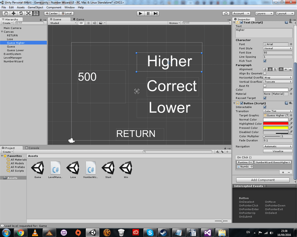Open the Cloud services icon
The image size is (297, 237).
226,13
